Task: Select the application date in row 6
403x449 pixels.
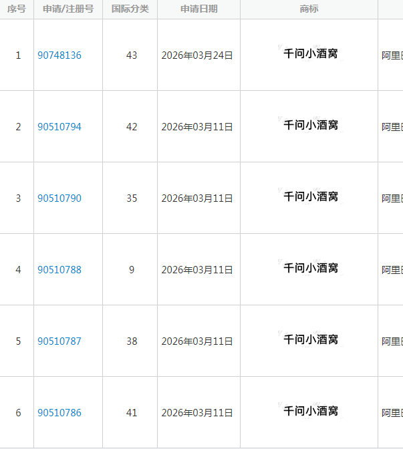Action: [x=197, y=413]
